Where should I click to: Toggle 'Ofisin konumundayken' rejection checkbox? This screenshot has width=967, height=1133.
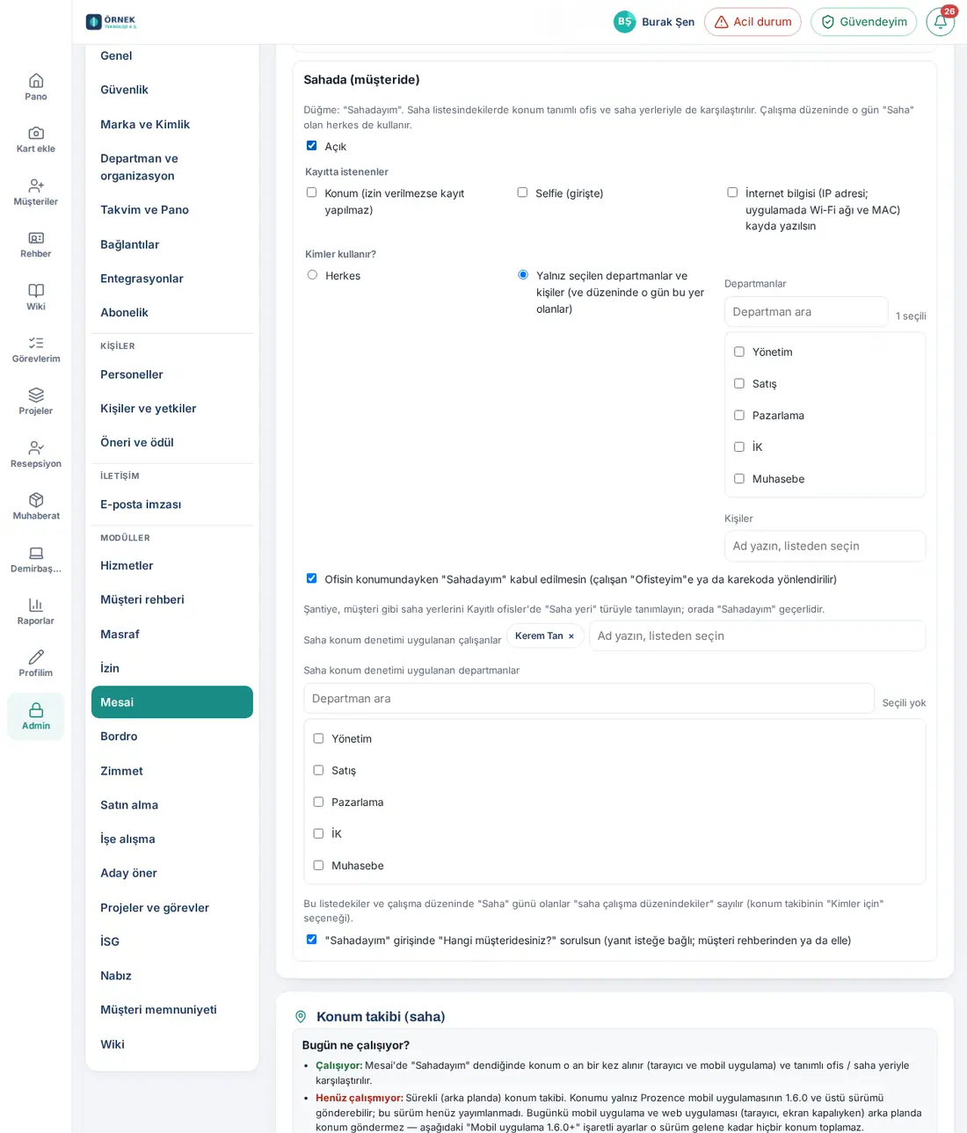(311, 578)
